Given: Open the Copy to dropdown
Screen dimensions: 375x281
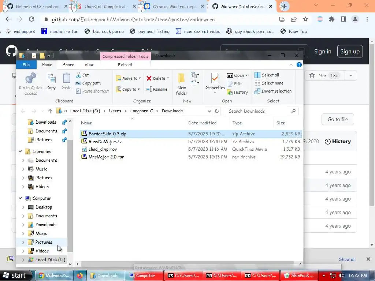Looking at the screenshot, I should click(128, 89).
